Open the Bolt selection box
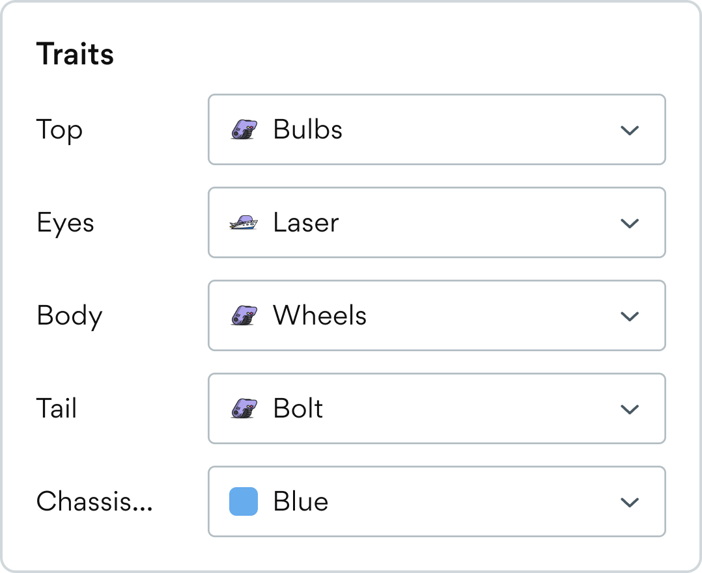 click(x=436, y=409)
